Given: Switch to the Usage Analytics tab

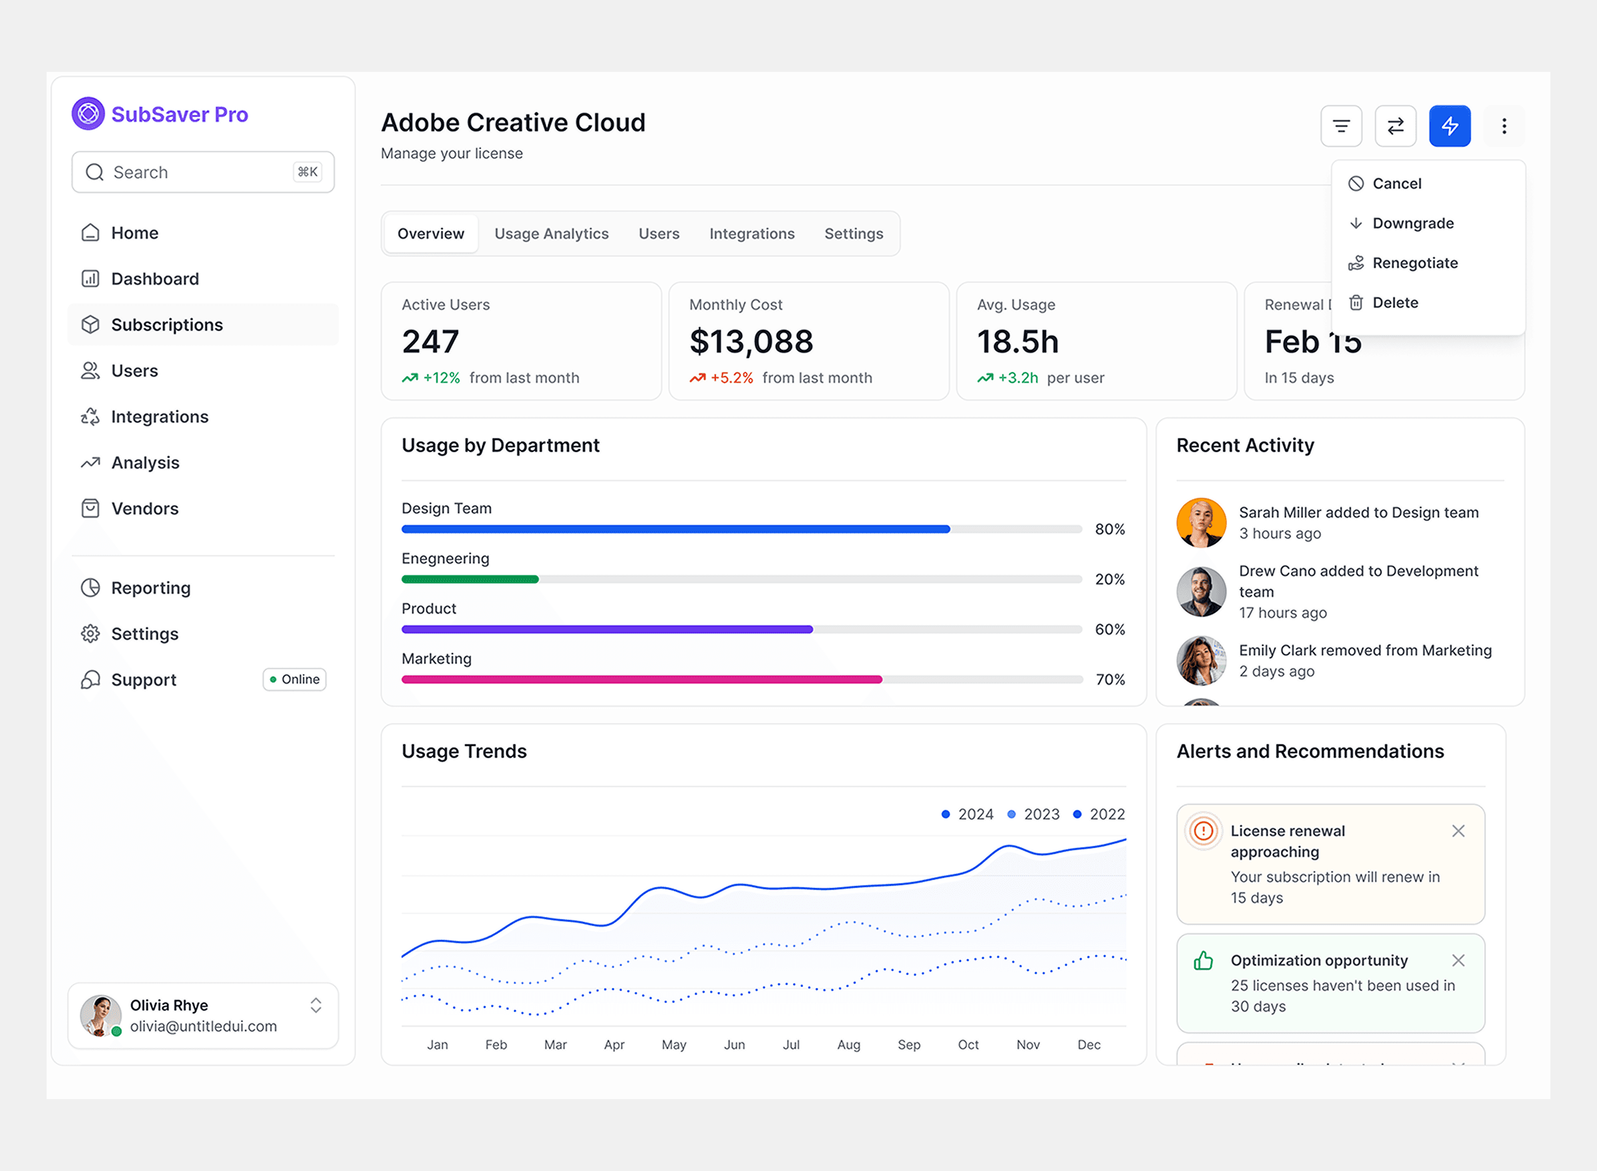Looking at the screenshot, I should pos(552,234).
